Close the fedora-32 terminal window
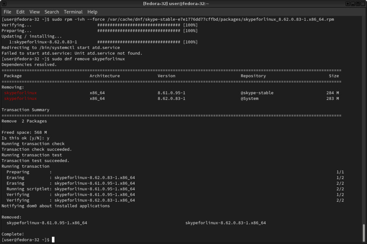 point(363,4)
